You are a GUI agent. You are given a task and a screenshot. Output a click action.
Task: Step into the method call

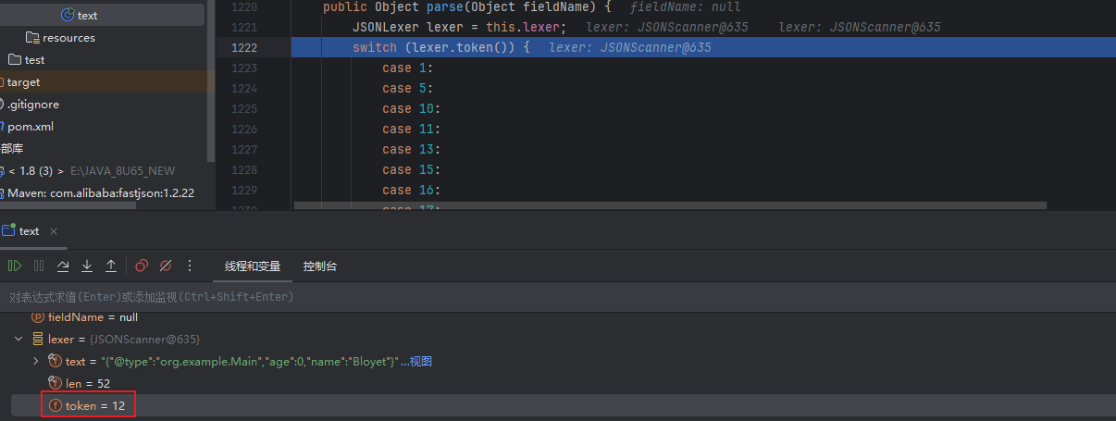(87, 266)
